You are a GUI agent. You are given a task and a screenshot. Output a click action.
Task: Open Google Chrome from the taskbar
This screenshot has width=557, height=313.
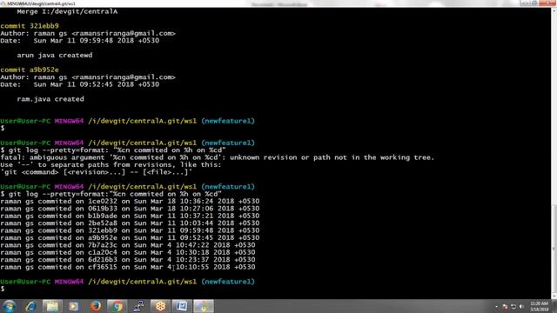(117, 306)
